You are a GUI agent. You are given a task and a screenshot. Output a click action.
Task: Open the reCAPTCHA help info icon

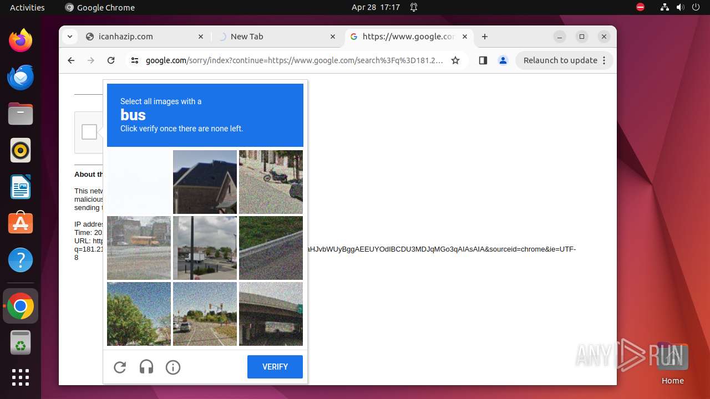[x=173, y=367]
